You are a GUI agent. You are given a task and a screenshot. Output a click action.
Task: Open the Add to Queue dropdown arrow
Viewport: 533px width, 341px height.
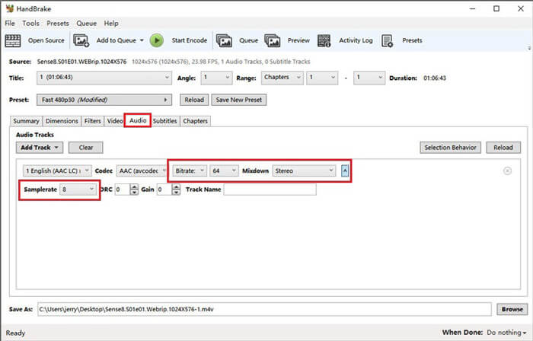pyautogui.click(x=142, y=40)
